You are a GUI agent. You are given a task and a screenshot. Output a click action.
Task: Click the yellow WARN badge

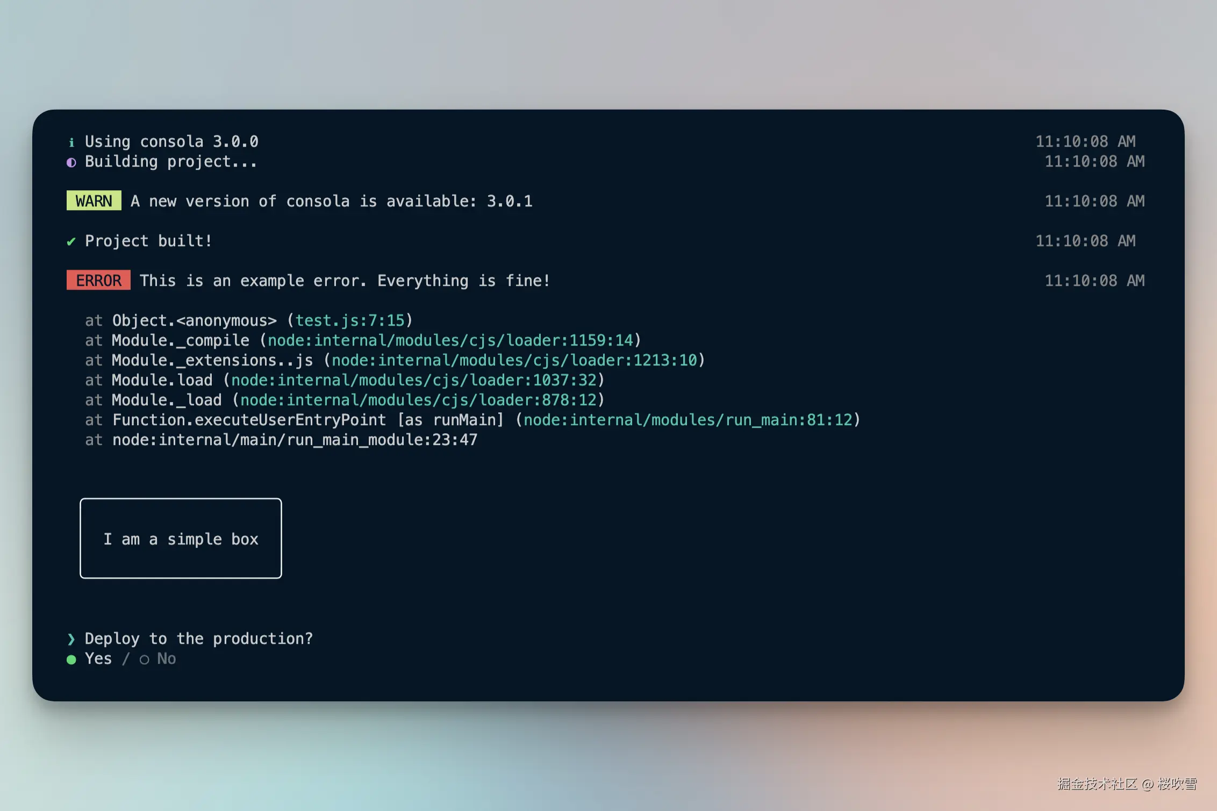[x=94, y=201]
